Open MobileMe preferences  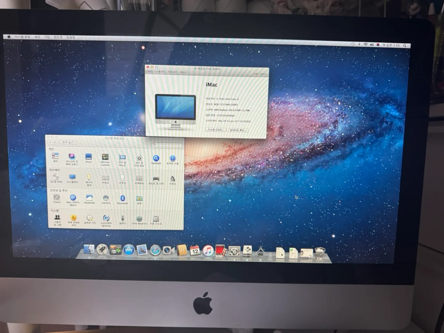pyautogui.click(x=89, y=199)
